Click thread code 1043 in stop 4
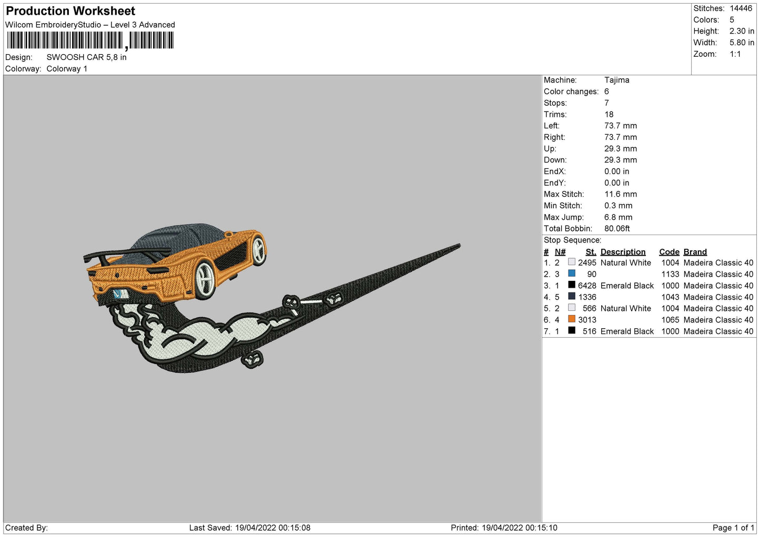This screenshot has width=760, height=537. [670, 297]
